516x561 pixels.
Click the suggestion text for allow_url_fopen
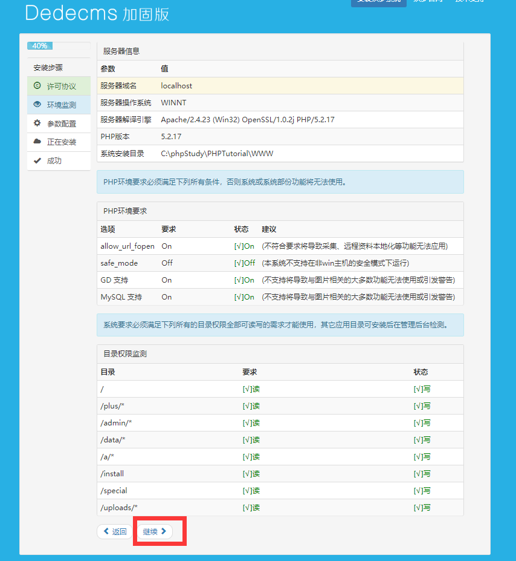click(x=355, y=246)
